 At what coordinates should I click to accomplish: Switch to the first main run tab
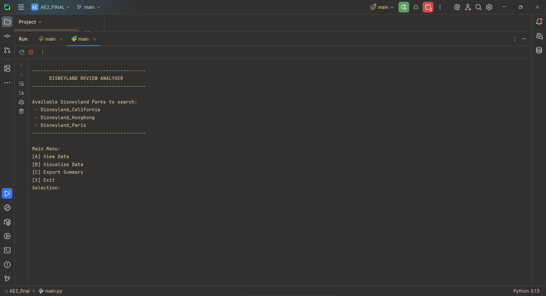pos(47,39)
